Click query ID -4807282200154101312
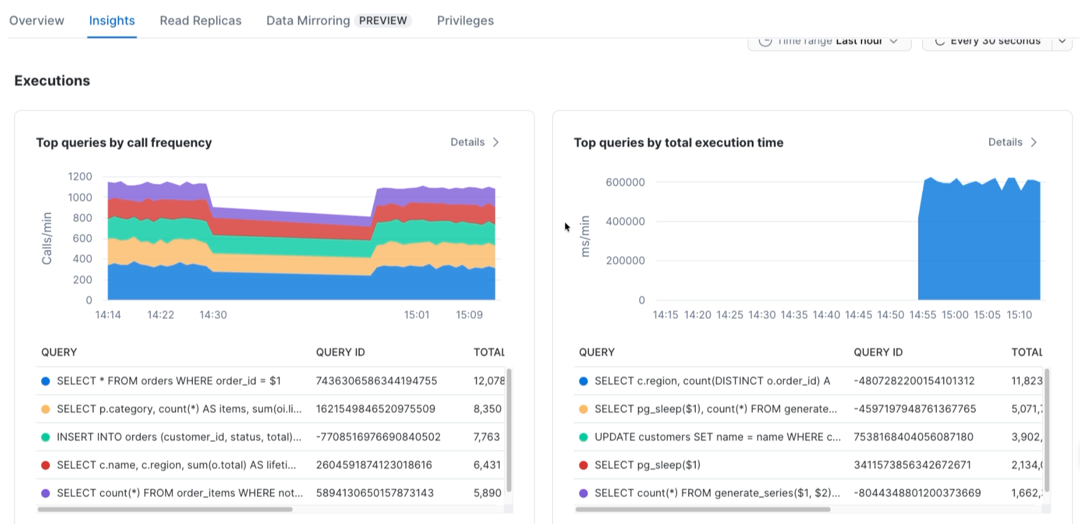The height and width of the screenshot is (524, 1080). 914,381
